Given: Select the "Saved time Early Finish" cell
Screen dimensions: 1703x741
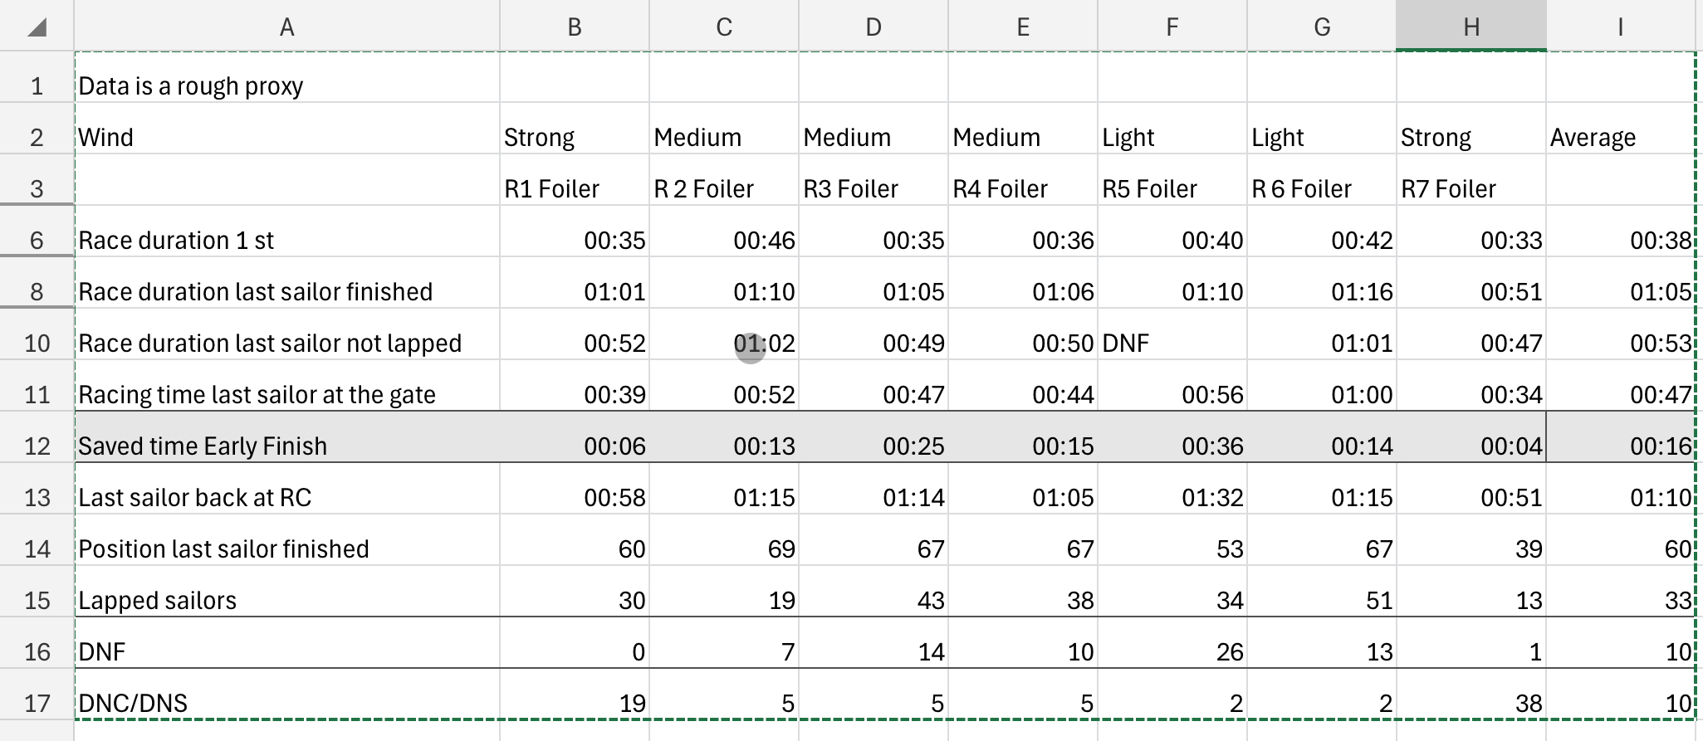Looking at the screenshot, I should click(286, 446).
